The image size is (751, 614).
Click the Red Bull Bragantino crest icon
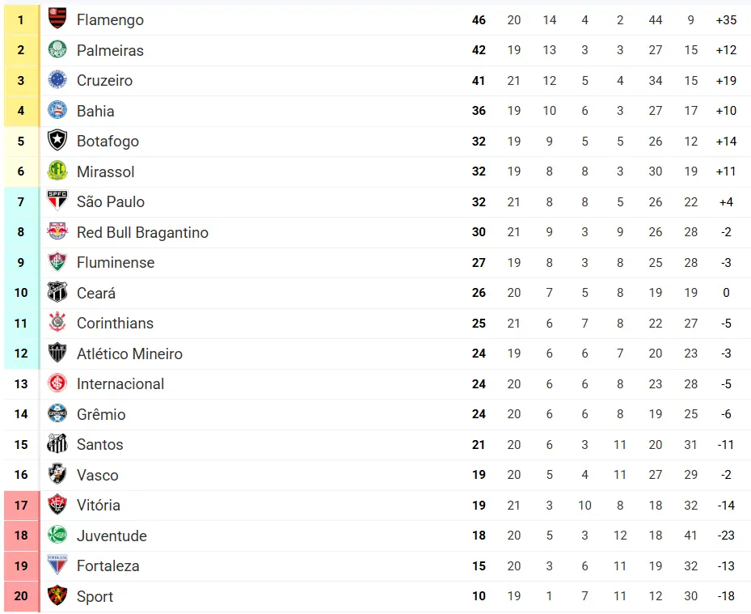point(57,232)
